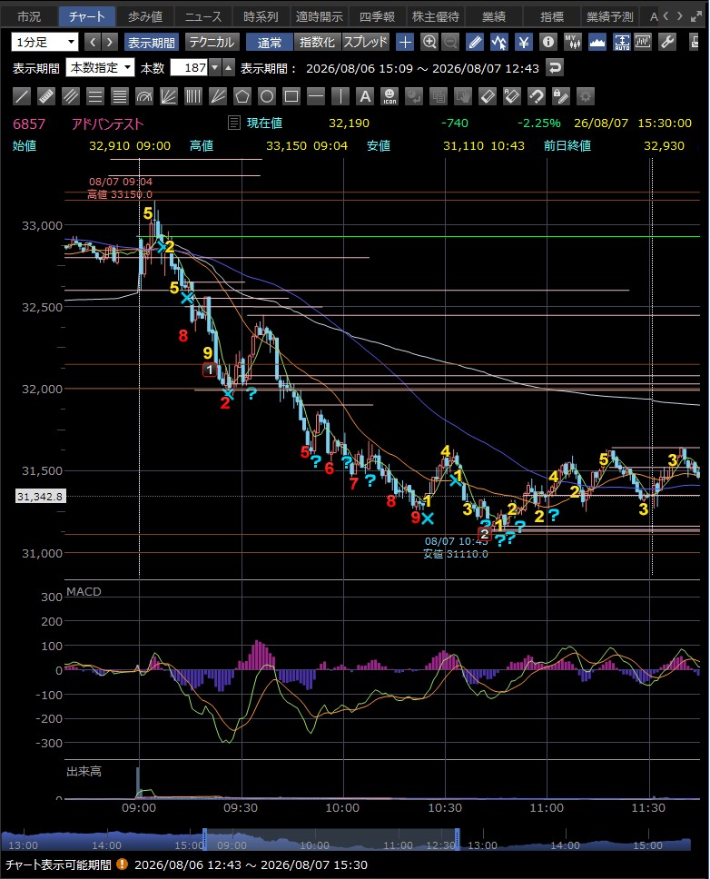The height and width of the screenshot is (879, 710).
Task: Open chart settings wrench icon
Action: coord(666,42)
